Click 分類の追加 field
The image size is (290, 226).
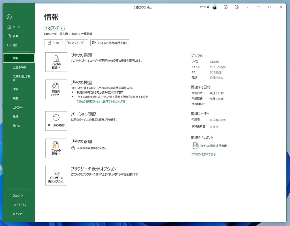216,78
